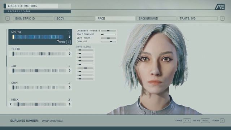Click the Employee Number label
This screenshot has width=231, height=130.
tap(24, 121)
